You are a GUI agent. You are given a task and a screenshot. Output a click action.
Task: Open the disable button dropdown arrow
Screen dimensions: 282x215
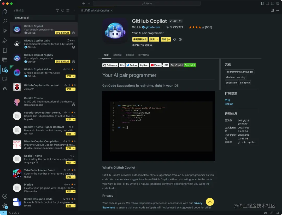tap(157, 40)
